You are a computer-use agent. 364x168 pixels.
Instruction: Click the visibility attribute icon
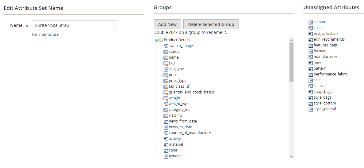click(x=166, y=115)
